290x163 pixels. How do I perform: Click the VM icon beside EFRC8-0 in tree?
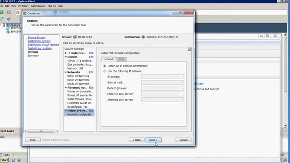tap(8, 32)
